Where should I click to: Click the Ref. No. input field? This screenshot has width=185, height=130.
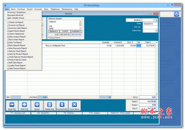150,27
